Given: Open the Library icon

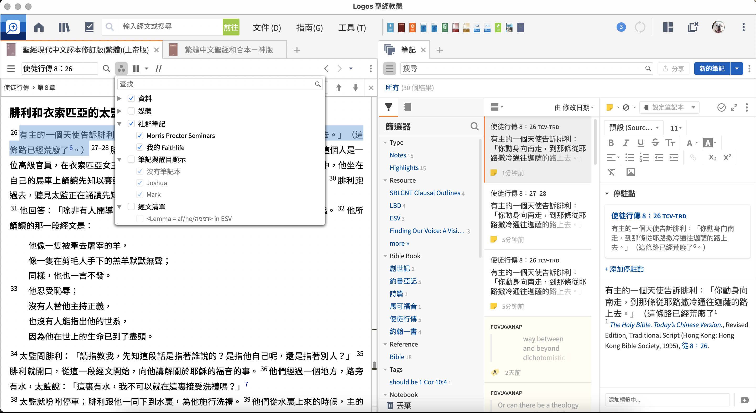Looking at the screenshot, I should [x=64, y=27].
